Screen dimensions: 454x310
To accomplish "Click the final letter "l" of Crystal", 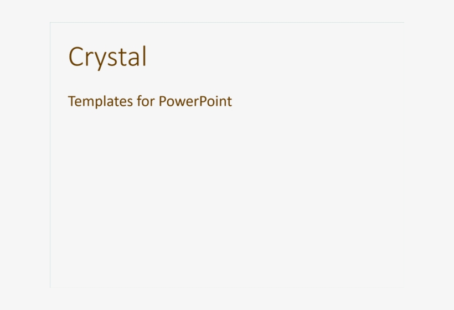I will click(144, 56).
